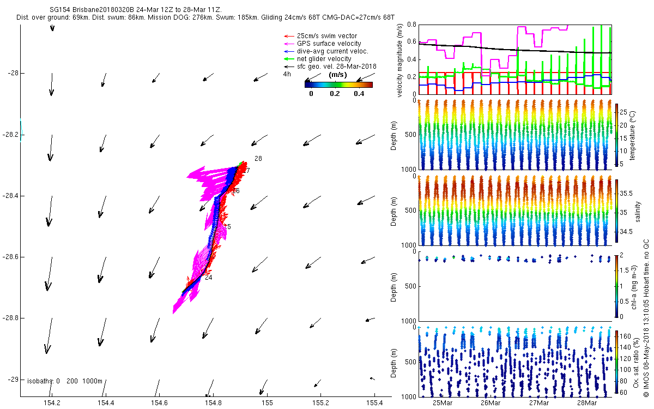Screen dimensions: 654x409
Task: Click the '35.5' tick on the salinity colorbar
Action: [x=627, y=194]
